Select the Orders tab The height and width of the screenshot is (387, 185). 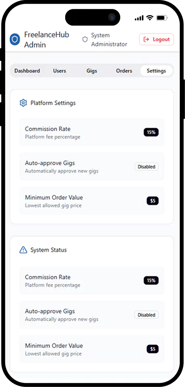tap(124, 71)
